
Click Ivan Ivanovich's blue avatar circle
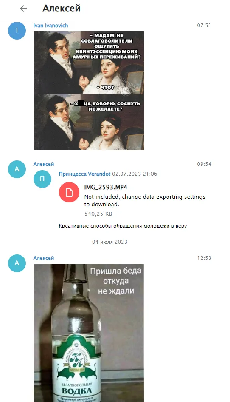coord(17,31)
